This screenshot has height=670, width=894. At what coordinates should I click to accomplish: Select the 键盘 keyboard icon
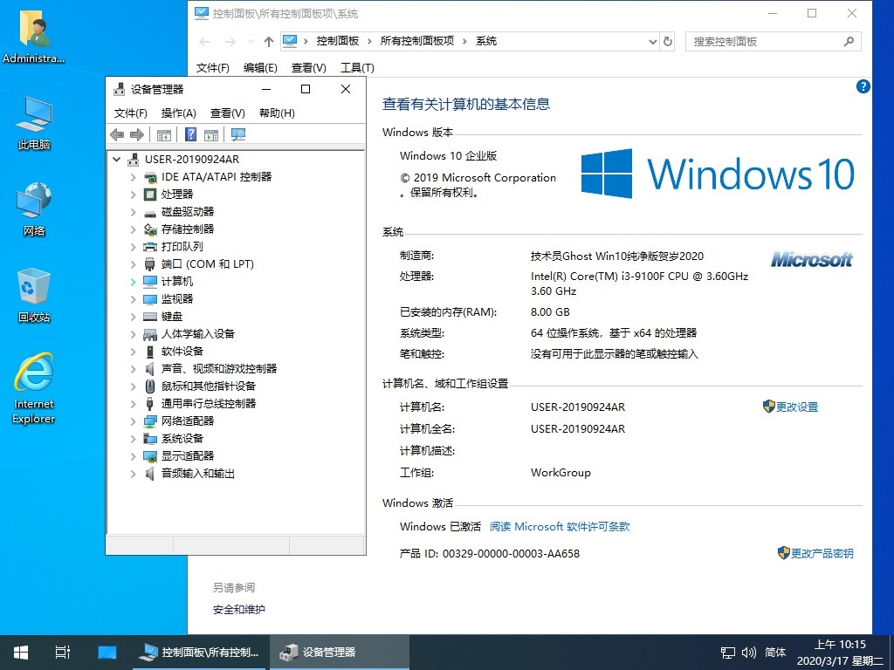(x=150, y=316)
